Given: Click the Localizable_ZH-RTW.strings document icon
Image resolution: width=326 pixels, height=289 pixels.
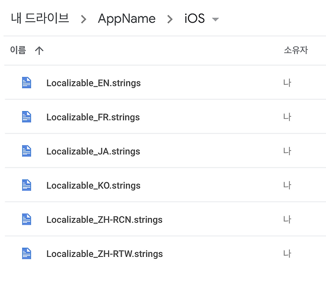Looking at the screenshot, I should coord(27,254).
